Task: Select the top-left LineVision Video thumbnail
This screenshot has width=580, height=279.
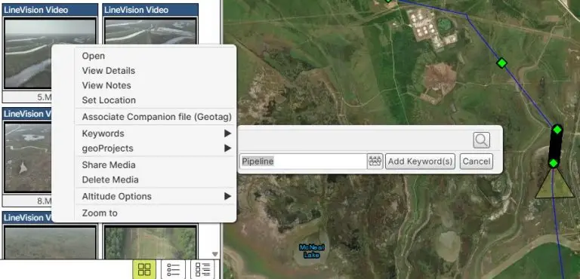Action: point(50,53)
